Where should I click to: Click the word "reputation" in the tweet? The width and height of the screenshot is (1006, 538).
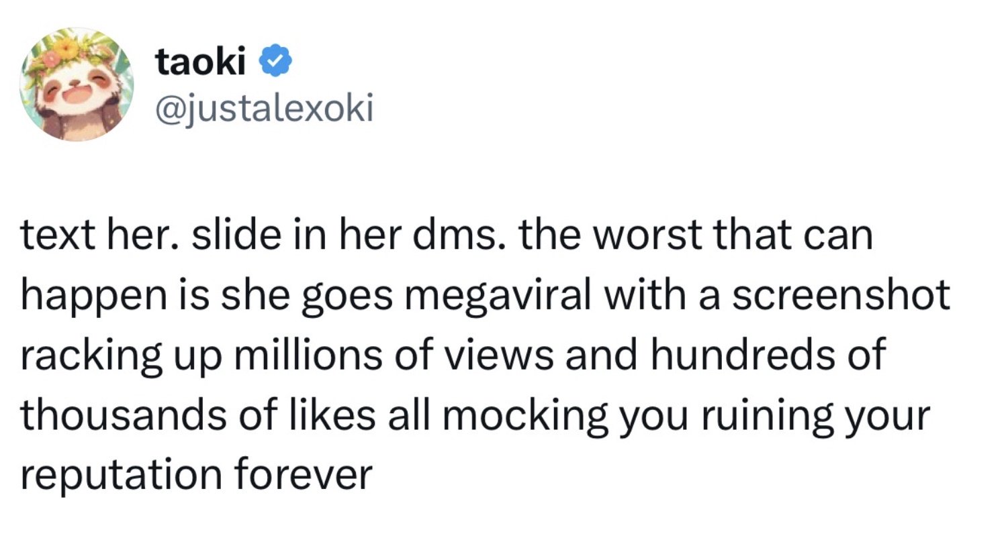click(121, 473)
